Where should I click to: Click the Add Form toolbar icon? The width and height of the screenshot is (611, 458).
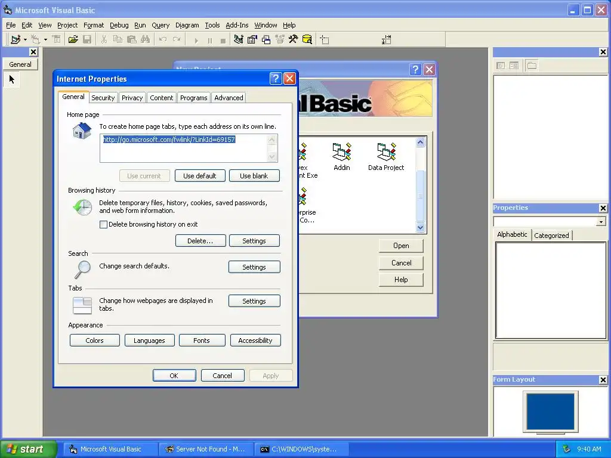pyautogui.click(x=35, y=39)
